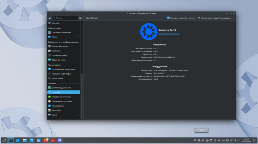258x144 pixels.
Task: Open Блокировка экрана settings
Action: click(x=64, y=46)
